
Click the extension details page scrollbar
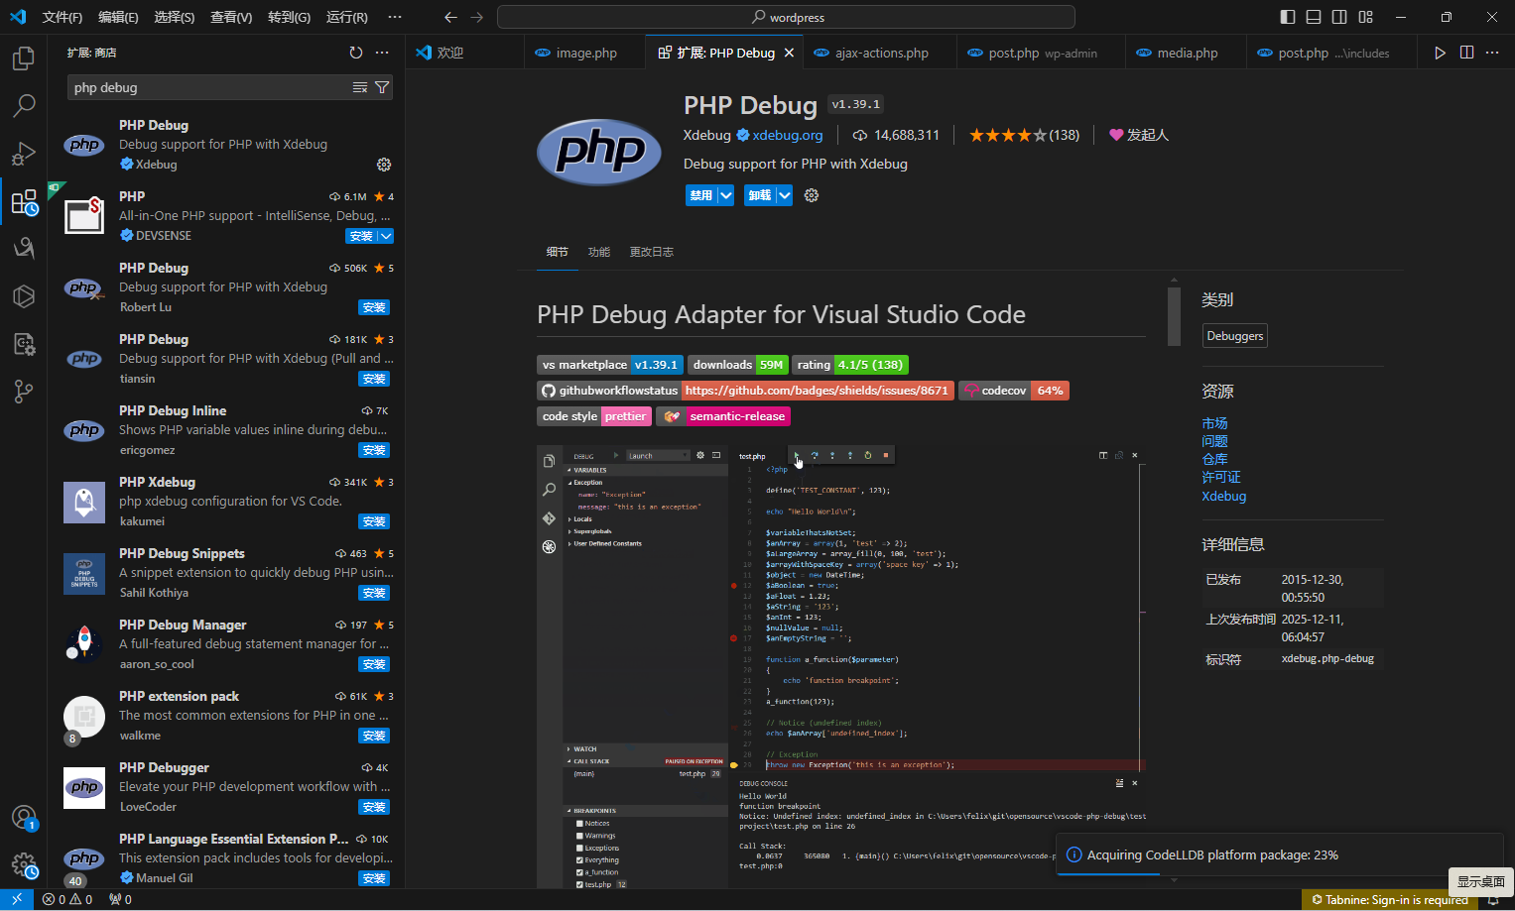click(1174, 315)
